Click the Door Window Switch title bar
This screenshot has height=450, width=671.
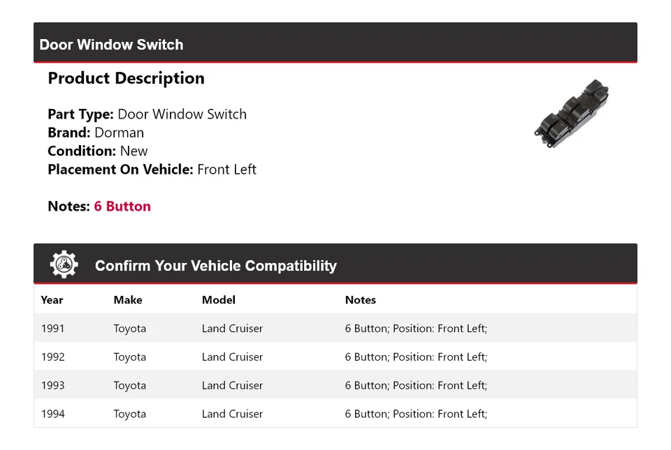[112, 45]
